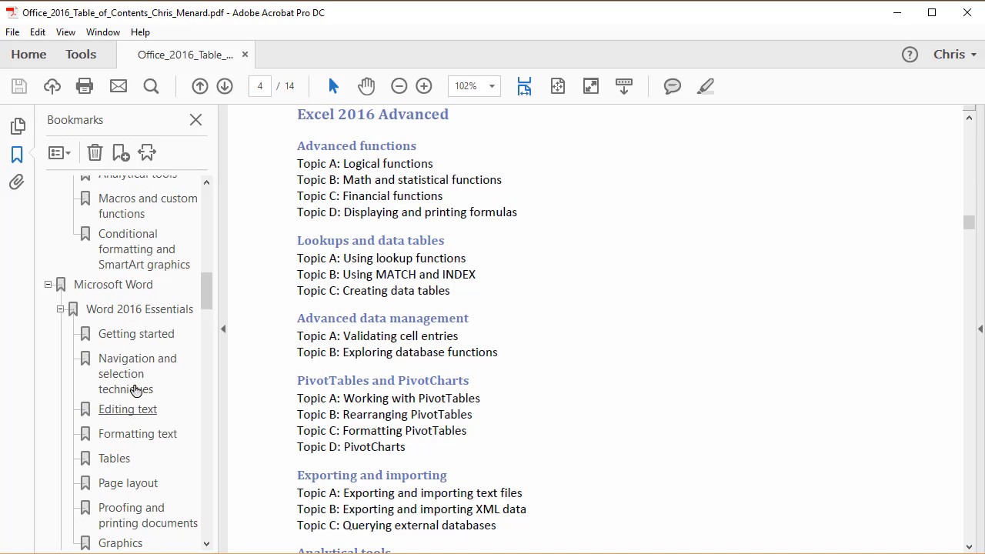Open the Editing text bookmark
Screen dimensions: 985x554
pos(128,409)
